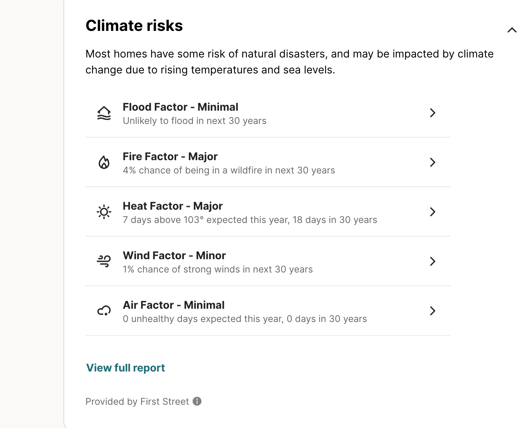
Task: Expand the Wind Factor row chevron
Action: pyautogui.click(x=432, y=261)
